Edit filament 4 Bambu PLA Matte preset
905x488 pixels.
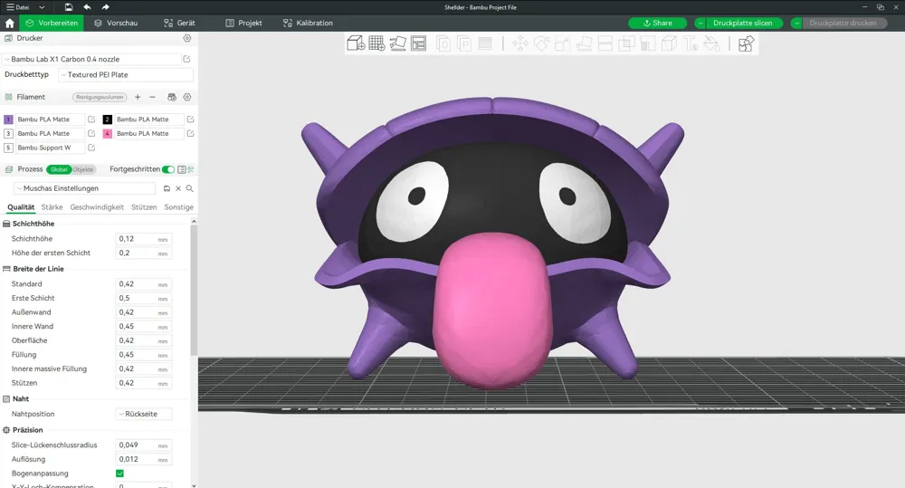(190, 133)
